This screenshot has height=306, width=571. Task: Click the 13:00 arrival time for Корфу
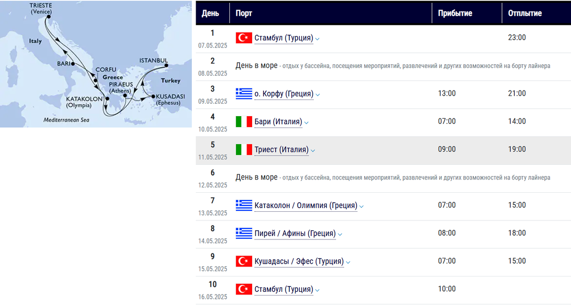pyautogui.click(x=447, y=93)
